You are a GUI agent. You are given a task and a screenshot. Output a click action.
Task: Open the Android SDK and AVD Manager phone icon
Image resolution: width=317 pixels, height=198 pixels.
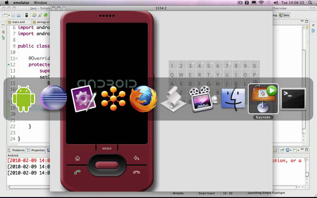pos(26,15)
